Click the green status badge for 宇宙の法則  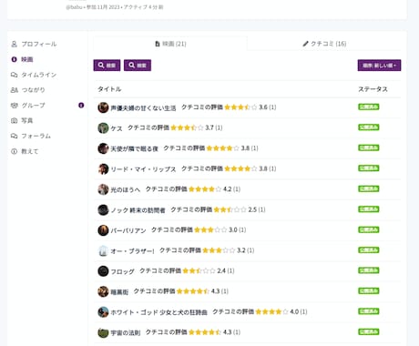[369, 332]
